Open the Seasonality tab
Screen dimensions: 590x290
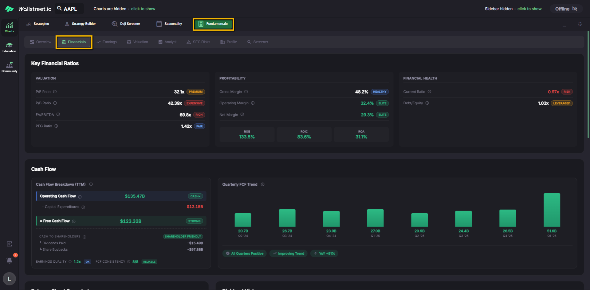[169, 24]
